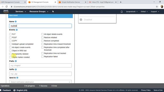Check Replication time not tracked checkbox
164x92 pixels.
tap(42, 53)
